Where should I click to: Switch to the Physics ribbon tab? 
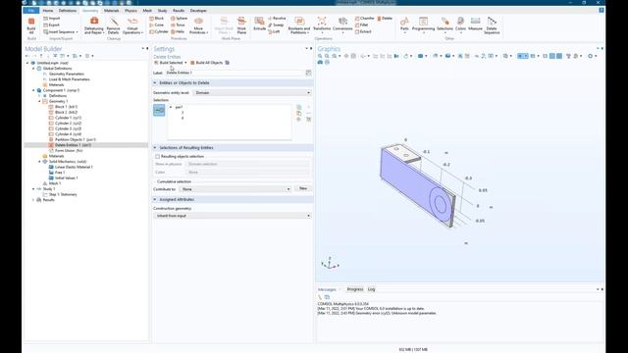131,11
